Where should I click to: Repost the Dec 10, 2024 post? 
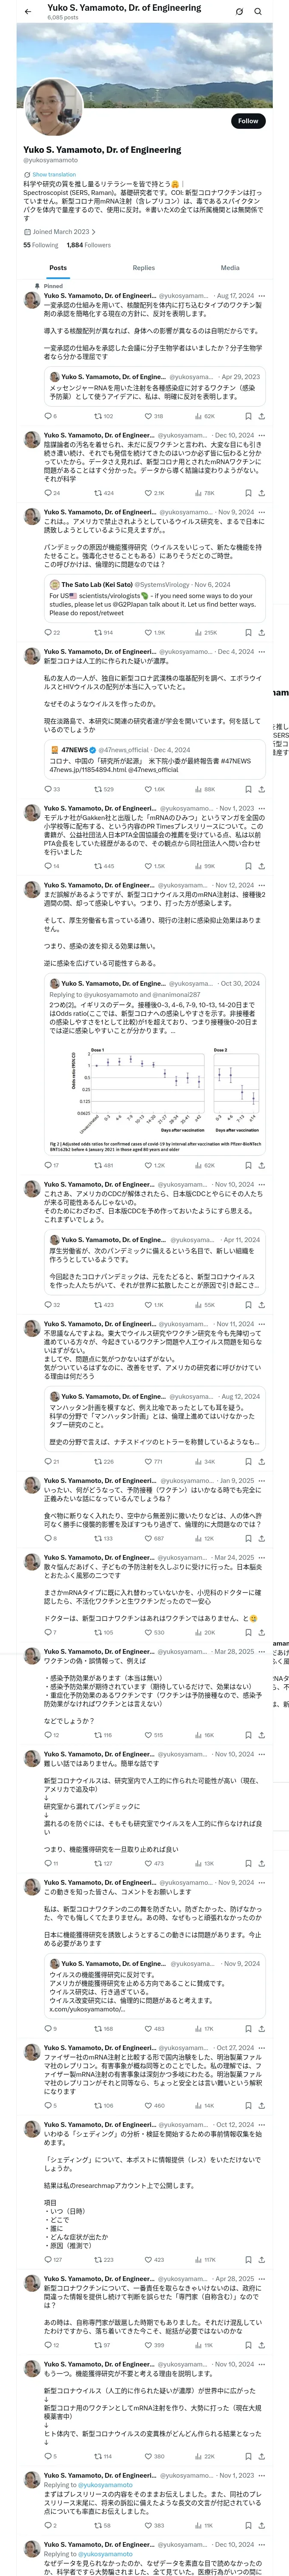click(104, 493)
